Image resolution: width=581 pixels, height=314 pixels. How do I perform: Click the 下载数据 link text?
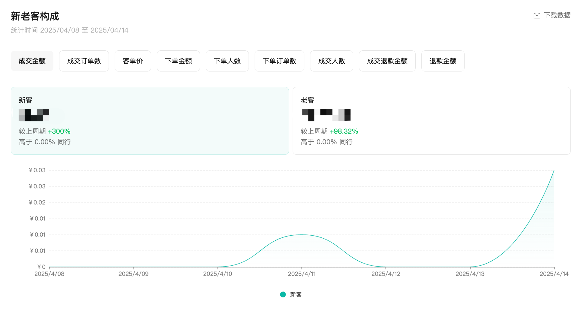click(x=557, y=15)
